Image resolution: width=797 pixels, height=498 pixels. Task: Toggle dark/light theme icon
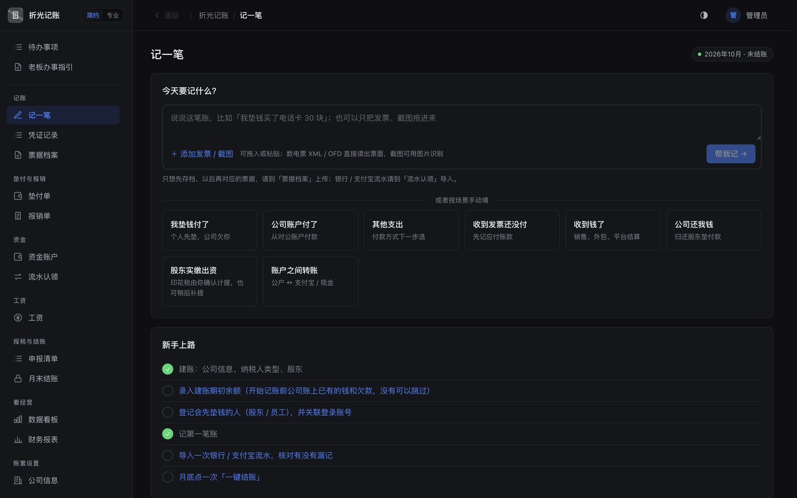click(704, 15)
